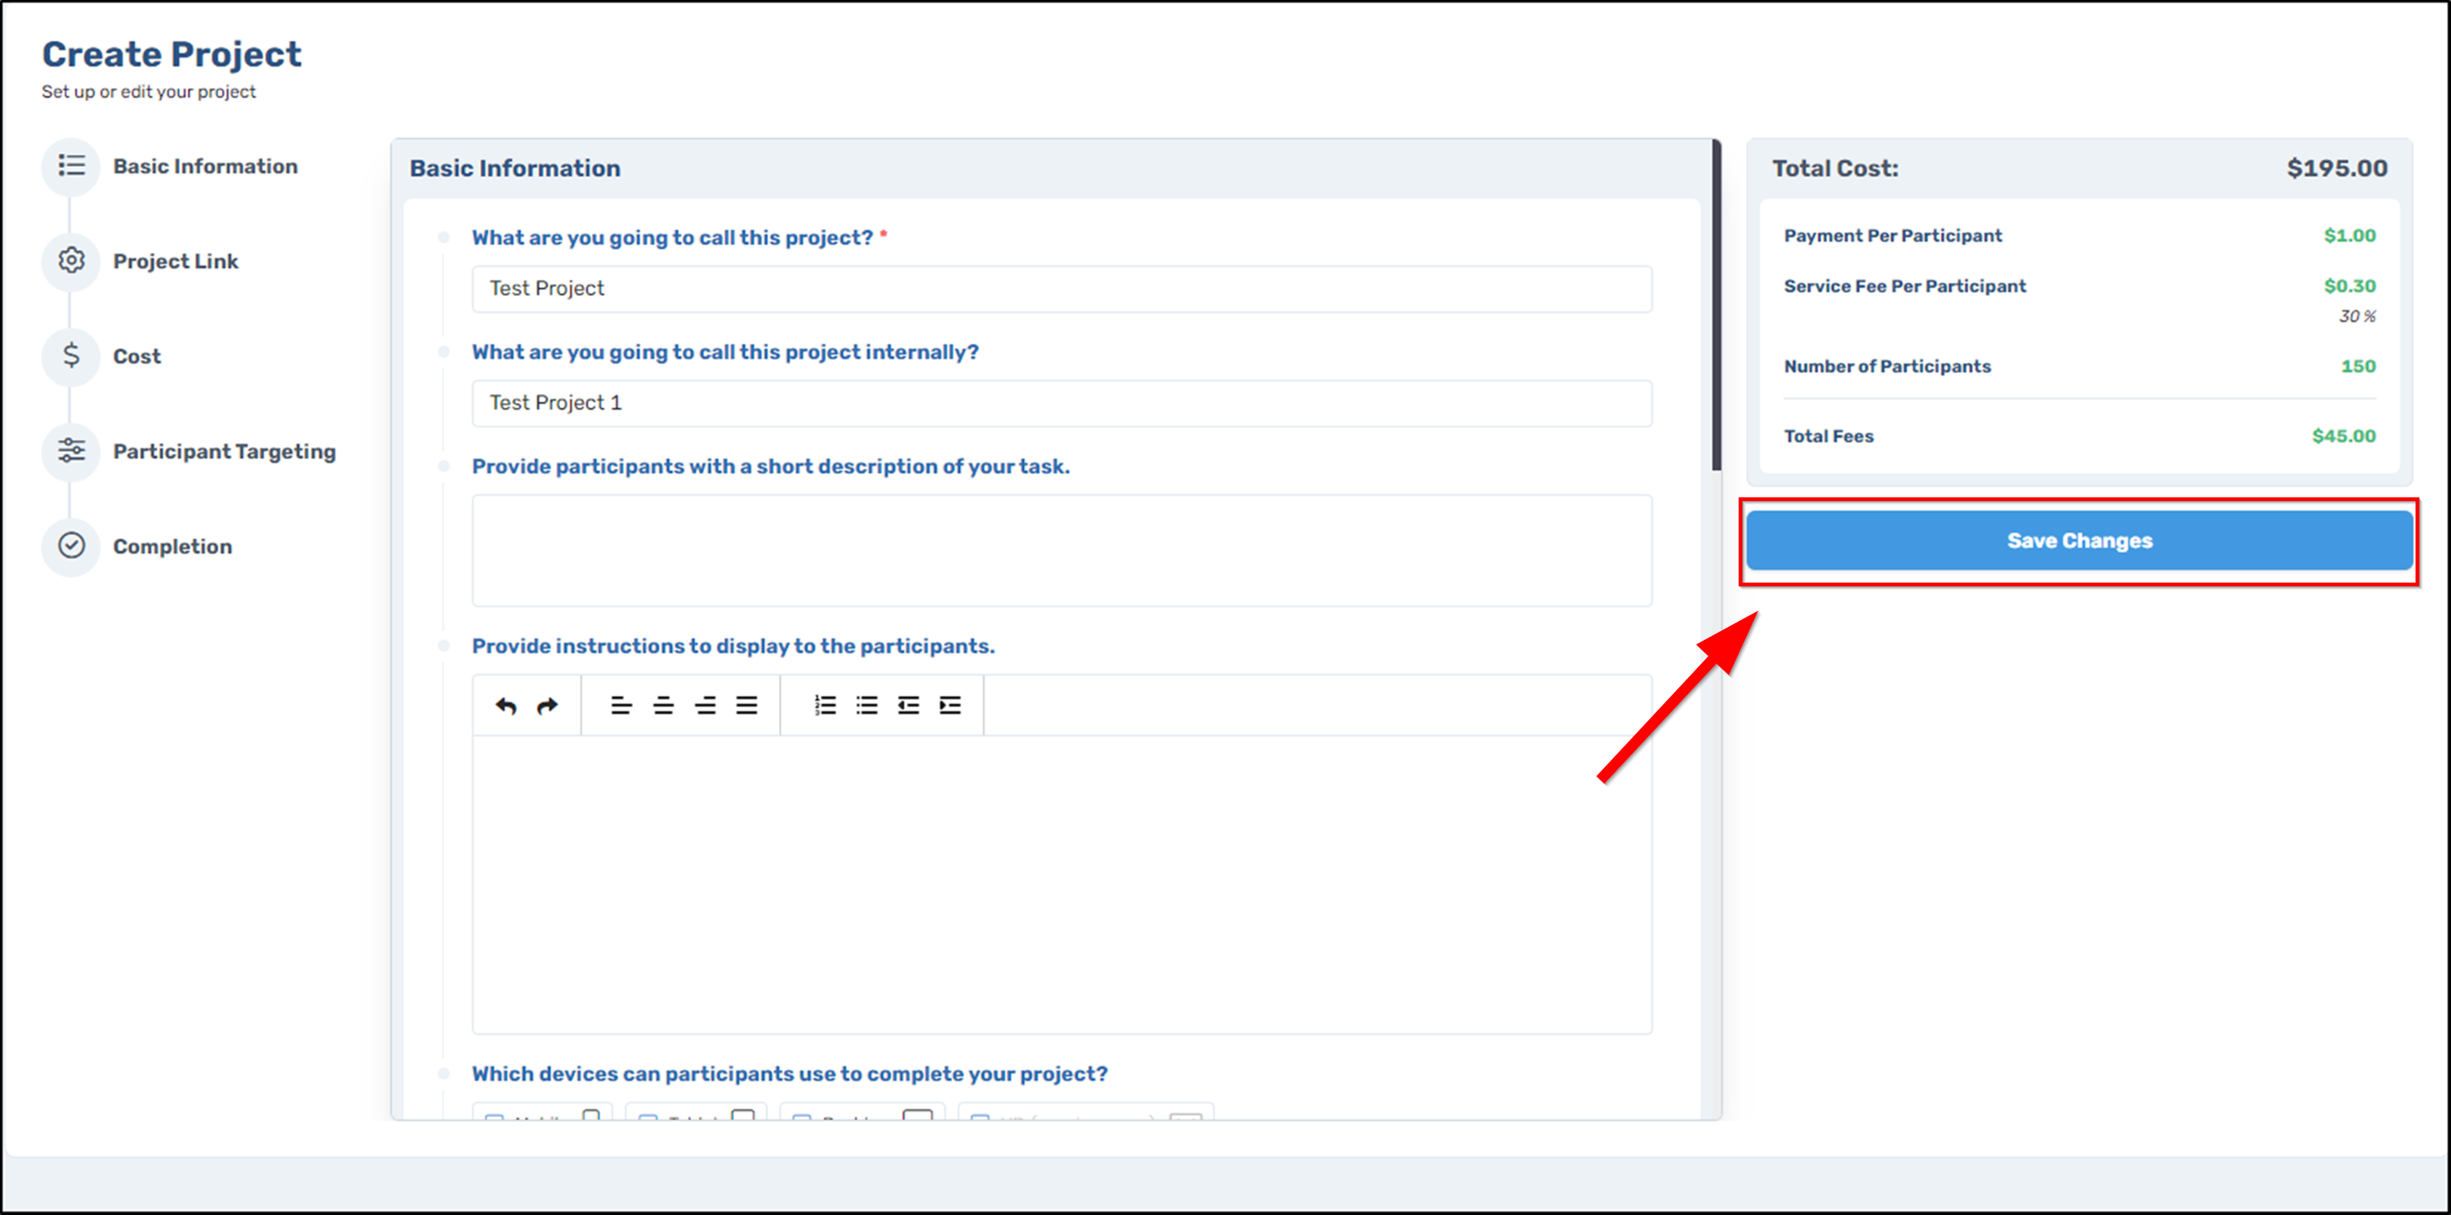Insert a numbered list in instructions

coord(825,705)
